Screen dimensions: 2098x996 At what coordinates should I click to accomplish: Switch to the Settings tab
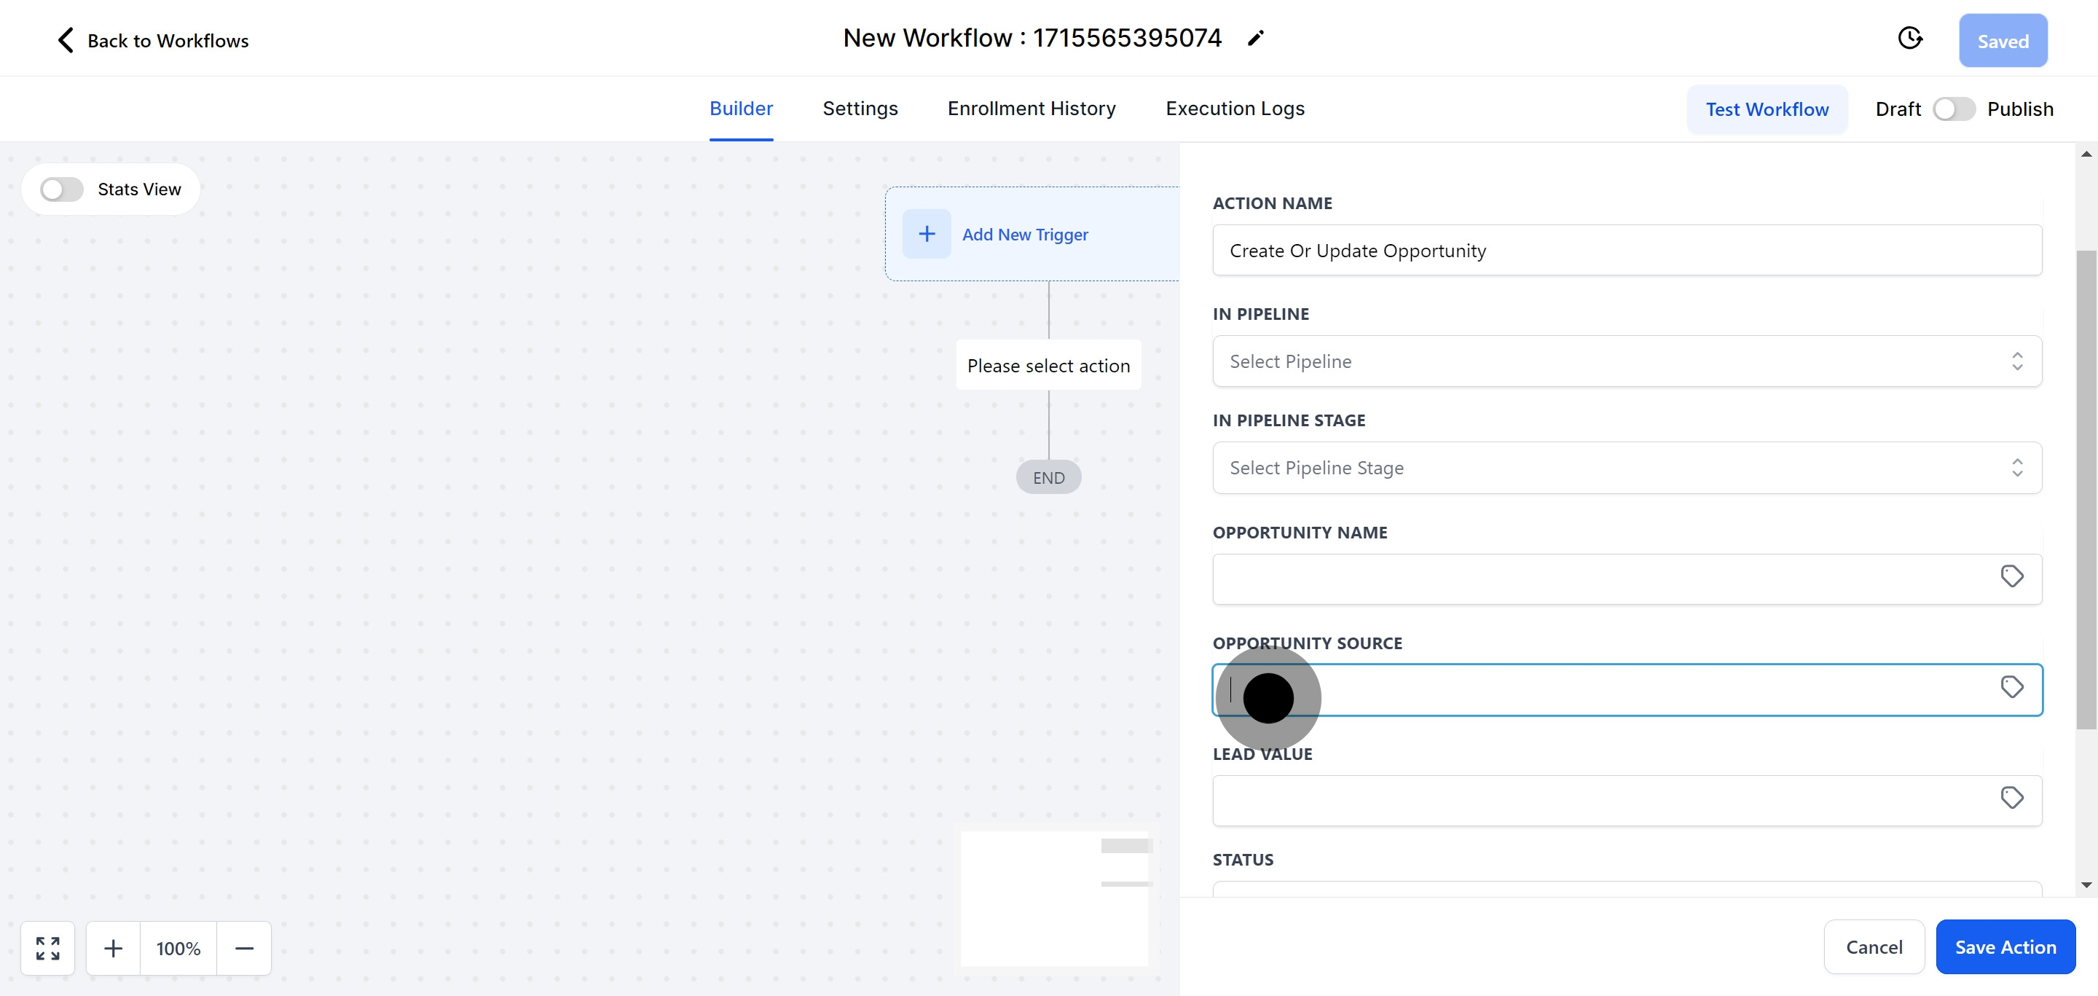(x=860, y=109)
